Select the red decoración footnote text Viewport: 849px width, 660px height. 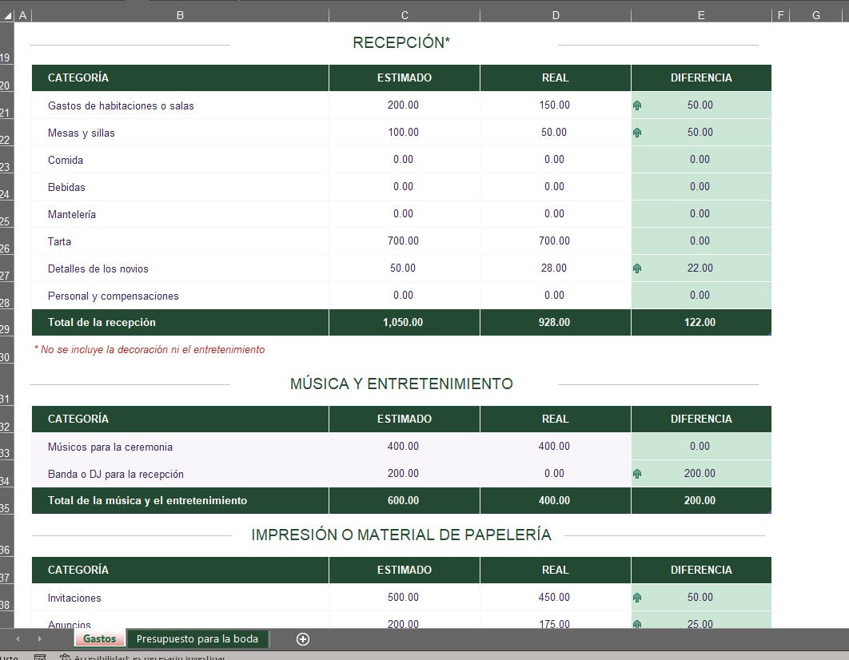tap(149, 349)
